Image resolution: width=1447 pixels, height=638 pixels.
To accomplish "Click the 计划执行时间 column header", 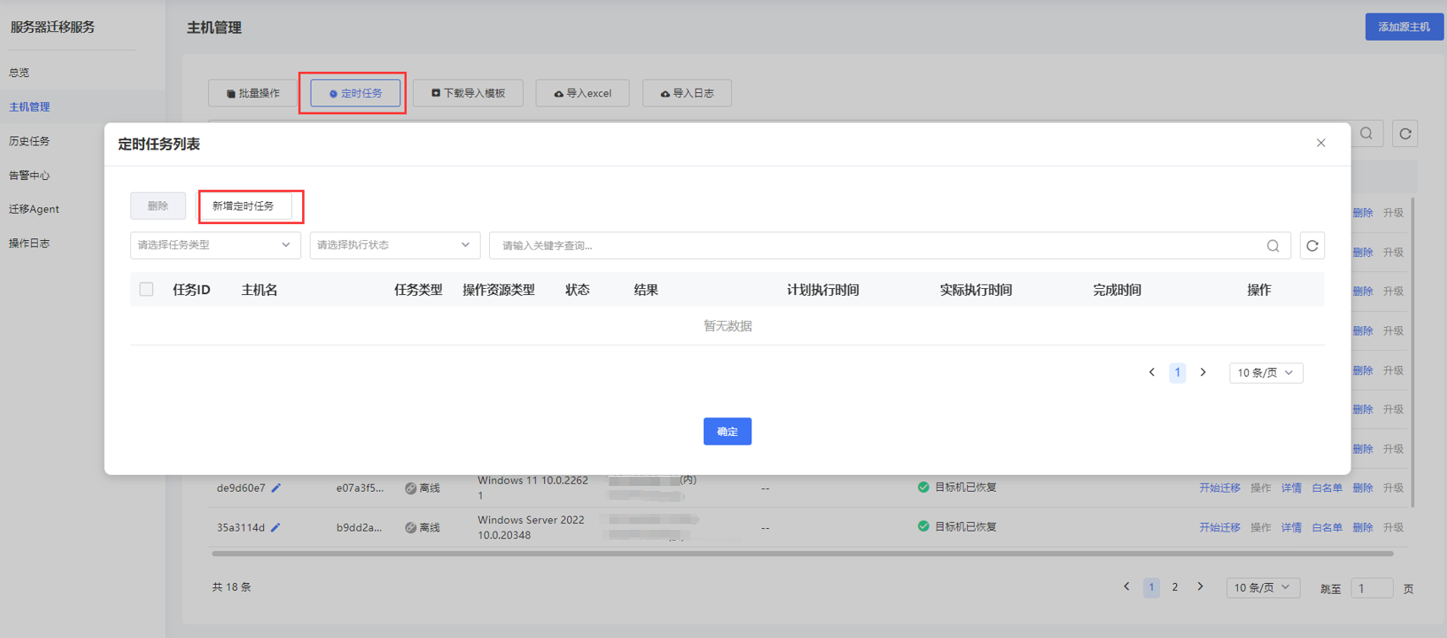I will coord(823,290).
